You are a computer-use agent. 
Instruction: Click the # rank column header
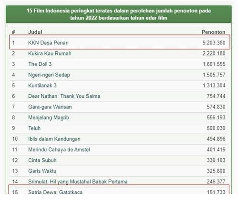pyautogui.click(x=13, y=32)
